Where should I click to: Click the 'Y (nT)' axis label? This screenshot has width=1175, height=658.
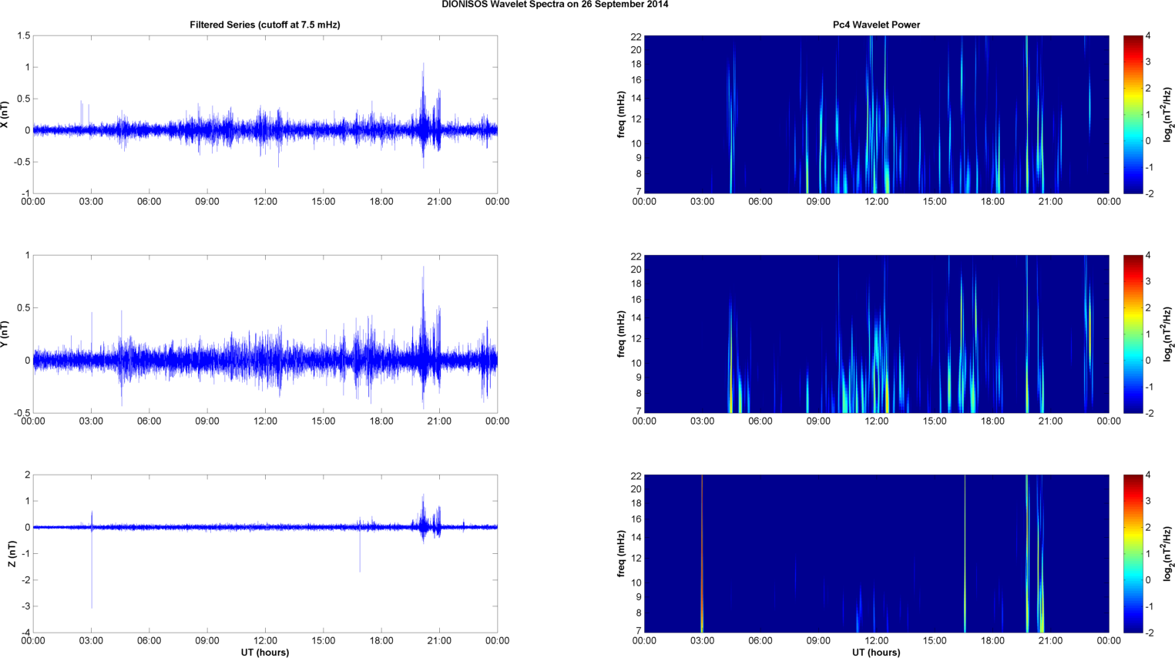(5, 334)
